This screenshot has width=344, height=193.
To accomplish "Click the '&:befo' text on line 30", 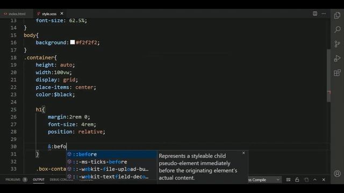I will click(57, 146).
